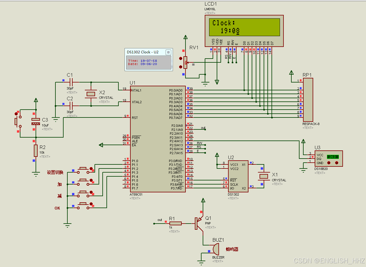The image size is (366, 267).
Task: Click the P3.7/RD pin label
Action: coord(176,188)
